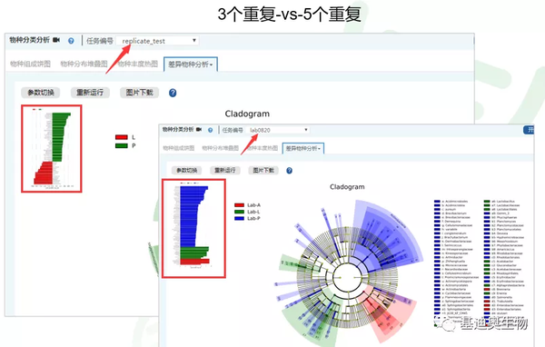The image size is (545, 347).
Task: Switch to 物种分布堆叠图 tab in lab0820 window
Action: coord(221,148)
